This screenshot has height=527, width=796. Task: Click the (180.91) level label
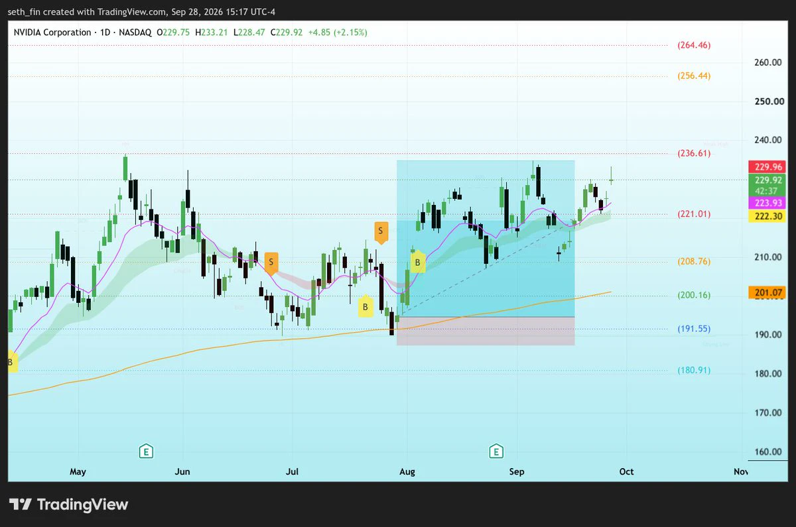[694, 371]
